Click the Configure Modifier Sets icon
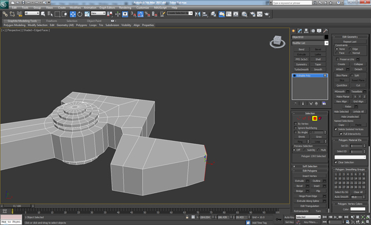 (324, 104)
